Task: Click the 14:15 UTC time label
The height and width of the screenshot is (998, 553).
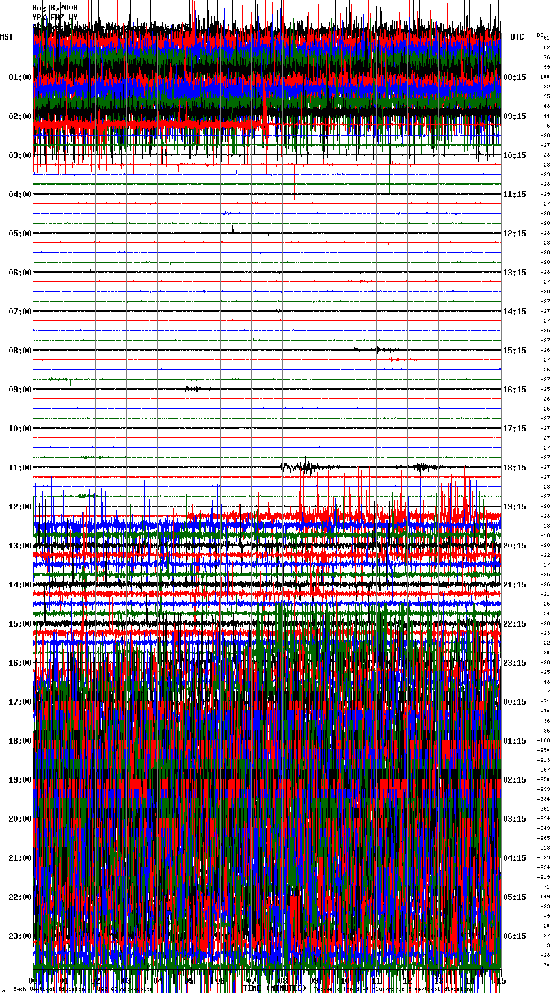Action: pyautogui.click(x=515, y=312)
